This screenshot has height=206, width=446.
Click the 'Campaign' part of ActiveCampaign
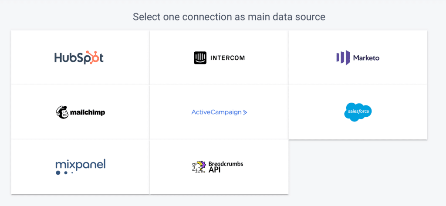tap(226, 112)
